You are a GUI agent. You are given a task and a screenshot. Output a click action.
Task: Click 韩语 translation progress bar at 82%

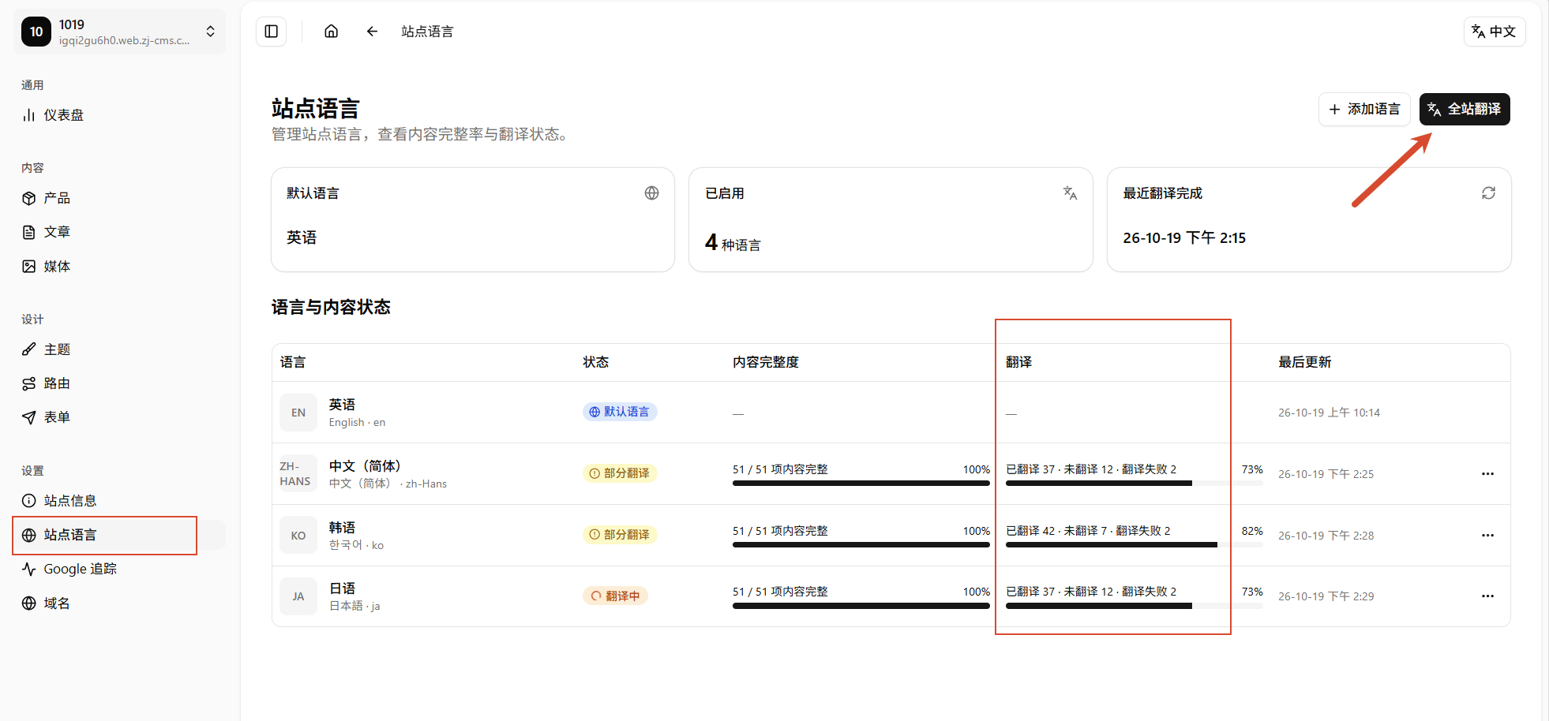(1135, 544)
